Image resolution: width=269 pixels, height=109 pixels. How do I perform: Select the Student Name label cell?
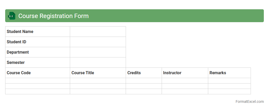[38, 32]
